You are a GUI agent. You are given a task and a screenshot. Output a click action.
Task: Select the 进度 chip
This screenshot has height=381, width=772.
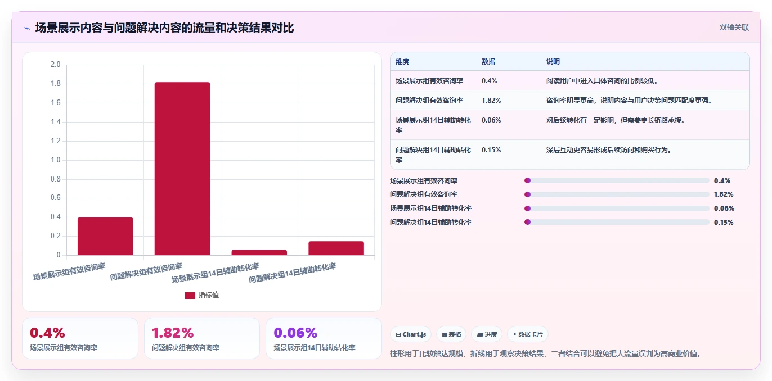487,334
